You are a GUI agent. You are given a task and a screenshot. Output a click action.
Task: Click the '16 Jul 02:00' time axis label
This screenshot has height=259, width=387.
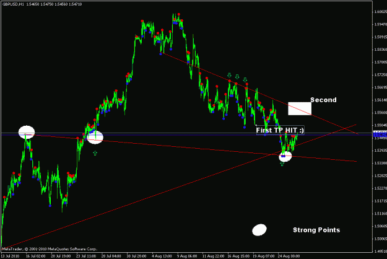tap(36, 257)
